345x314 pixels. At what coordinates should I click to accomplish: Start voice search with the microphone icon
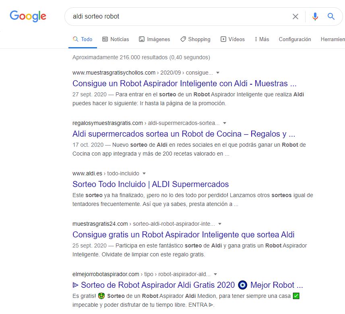315,17
